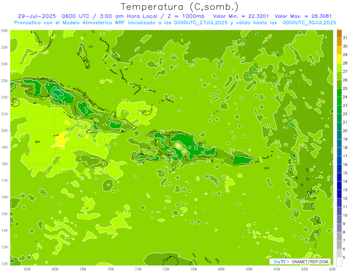Click the 'Temperatura (C,somb.)' chart title
Viewport: 353px width, 273px height.
[x=179, y=7]
